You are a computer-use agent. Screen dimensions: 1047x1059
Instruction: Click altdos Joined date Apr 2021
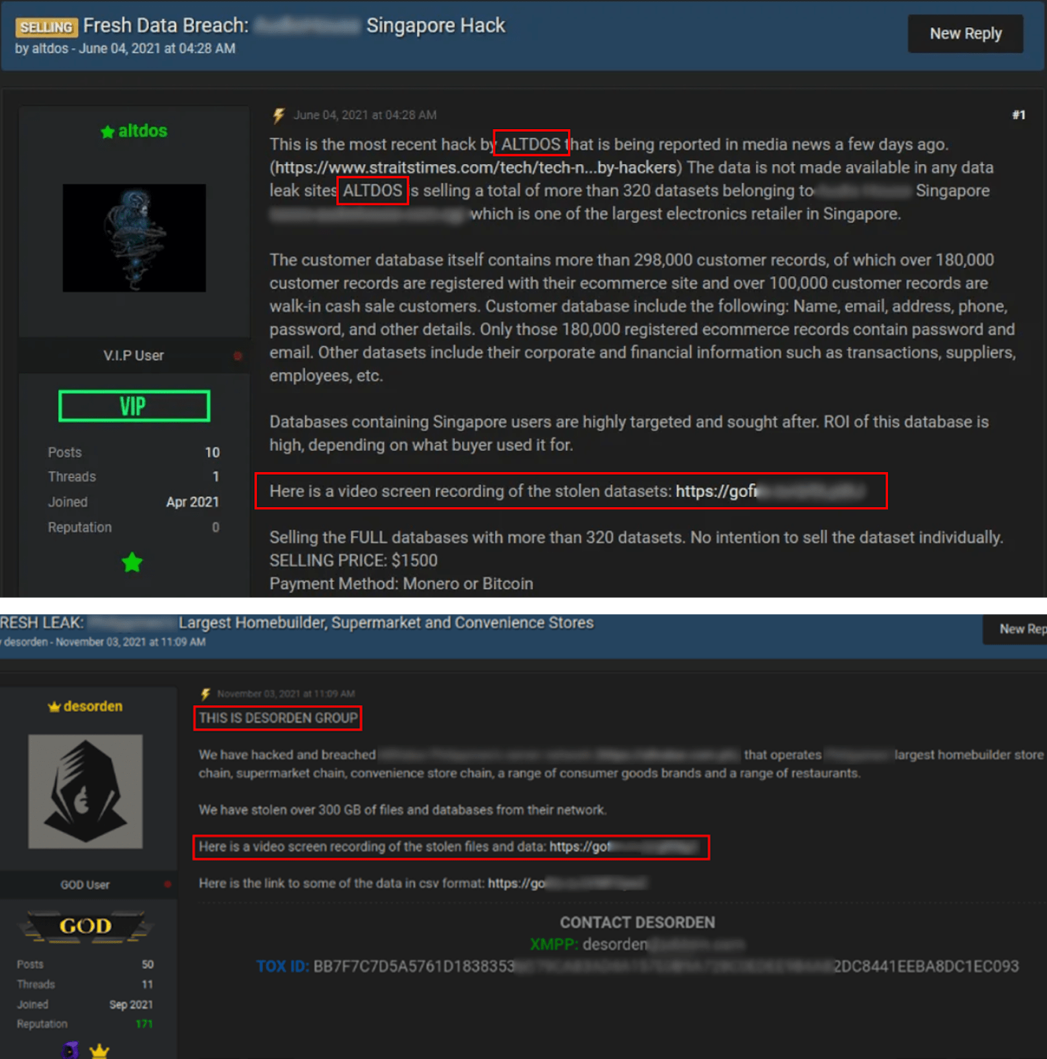click(x=193, y=502)
